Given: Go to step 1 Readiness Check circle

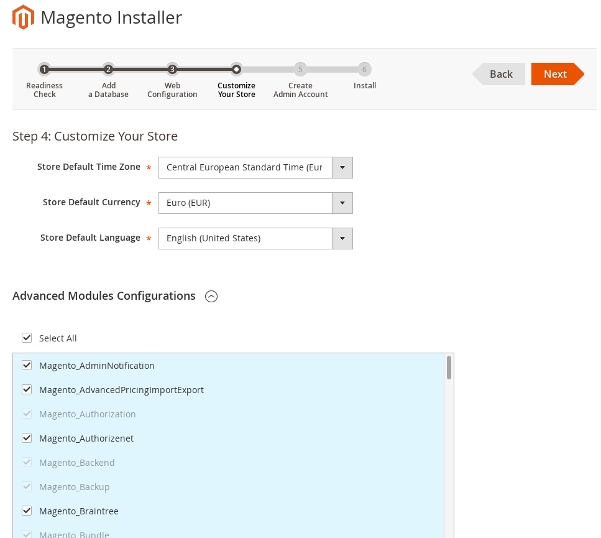Looking at the screenshot, I should [45, 70].
